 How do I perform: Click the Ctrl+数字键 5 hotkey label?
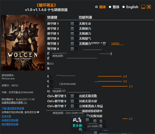point(57,96)
